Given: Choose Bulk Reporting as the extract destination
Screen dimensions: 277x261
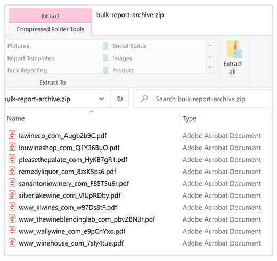Looking at the screenshot, I should (x=27, y=70).
